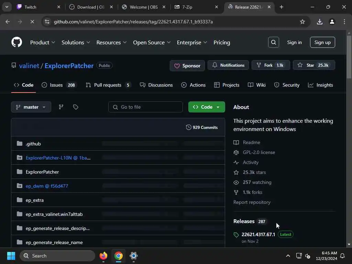This screenshot has height=264, width=352.
Task: Expand the Product menu
Action: click(x=42, y=42)
